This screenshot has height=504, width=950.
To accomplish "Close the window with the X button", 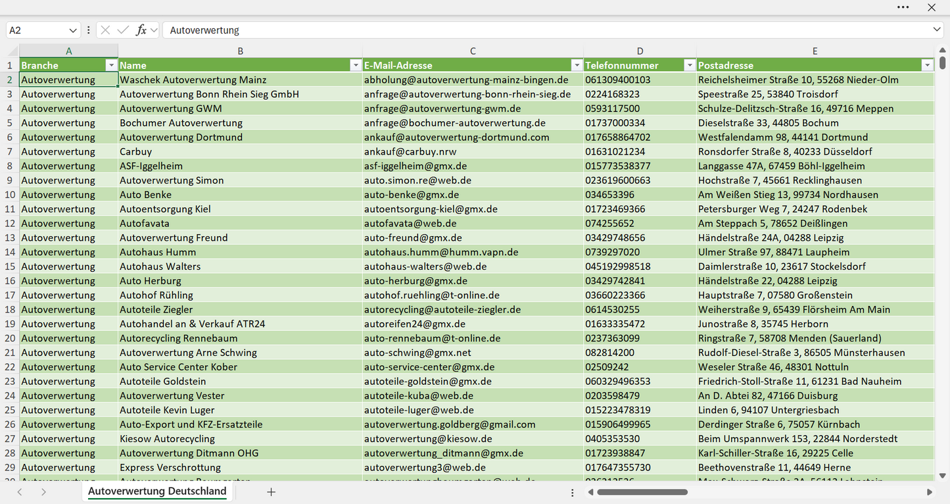I will click(x=932, y=7).
